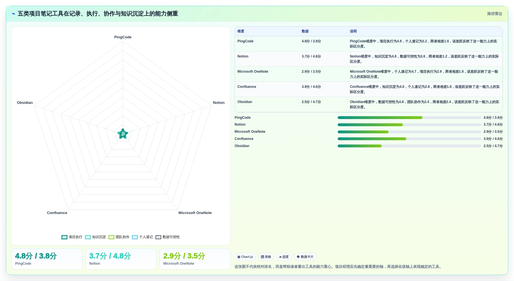Toggle the 数据可控性 legend item
Screen dimensions: 514x281
coord(168,237)
